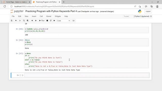The width and height of the screenshot is (162, 91).
Task: Open the Widgets menu
Action: pyautogui.click(x=58, y=16)
